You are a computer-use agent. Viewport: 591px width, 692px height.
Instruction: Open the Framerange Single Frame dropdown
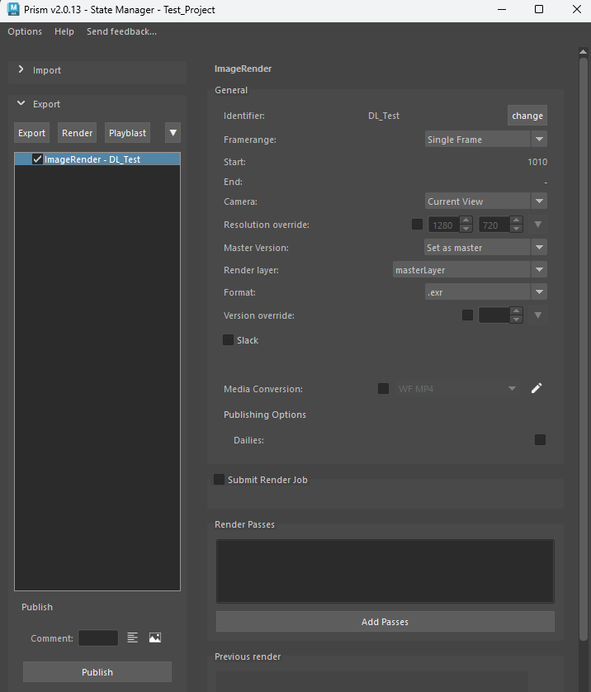[486, 139]
